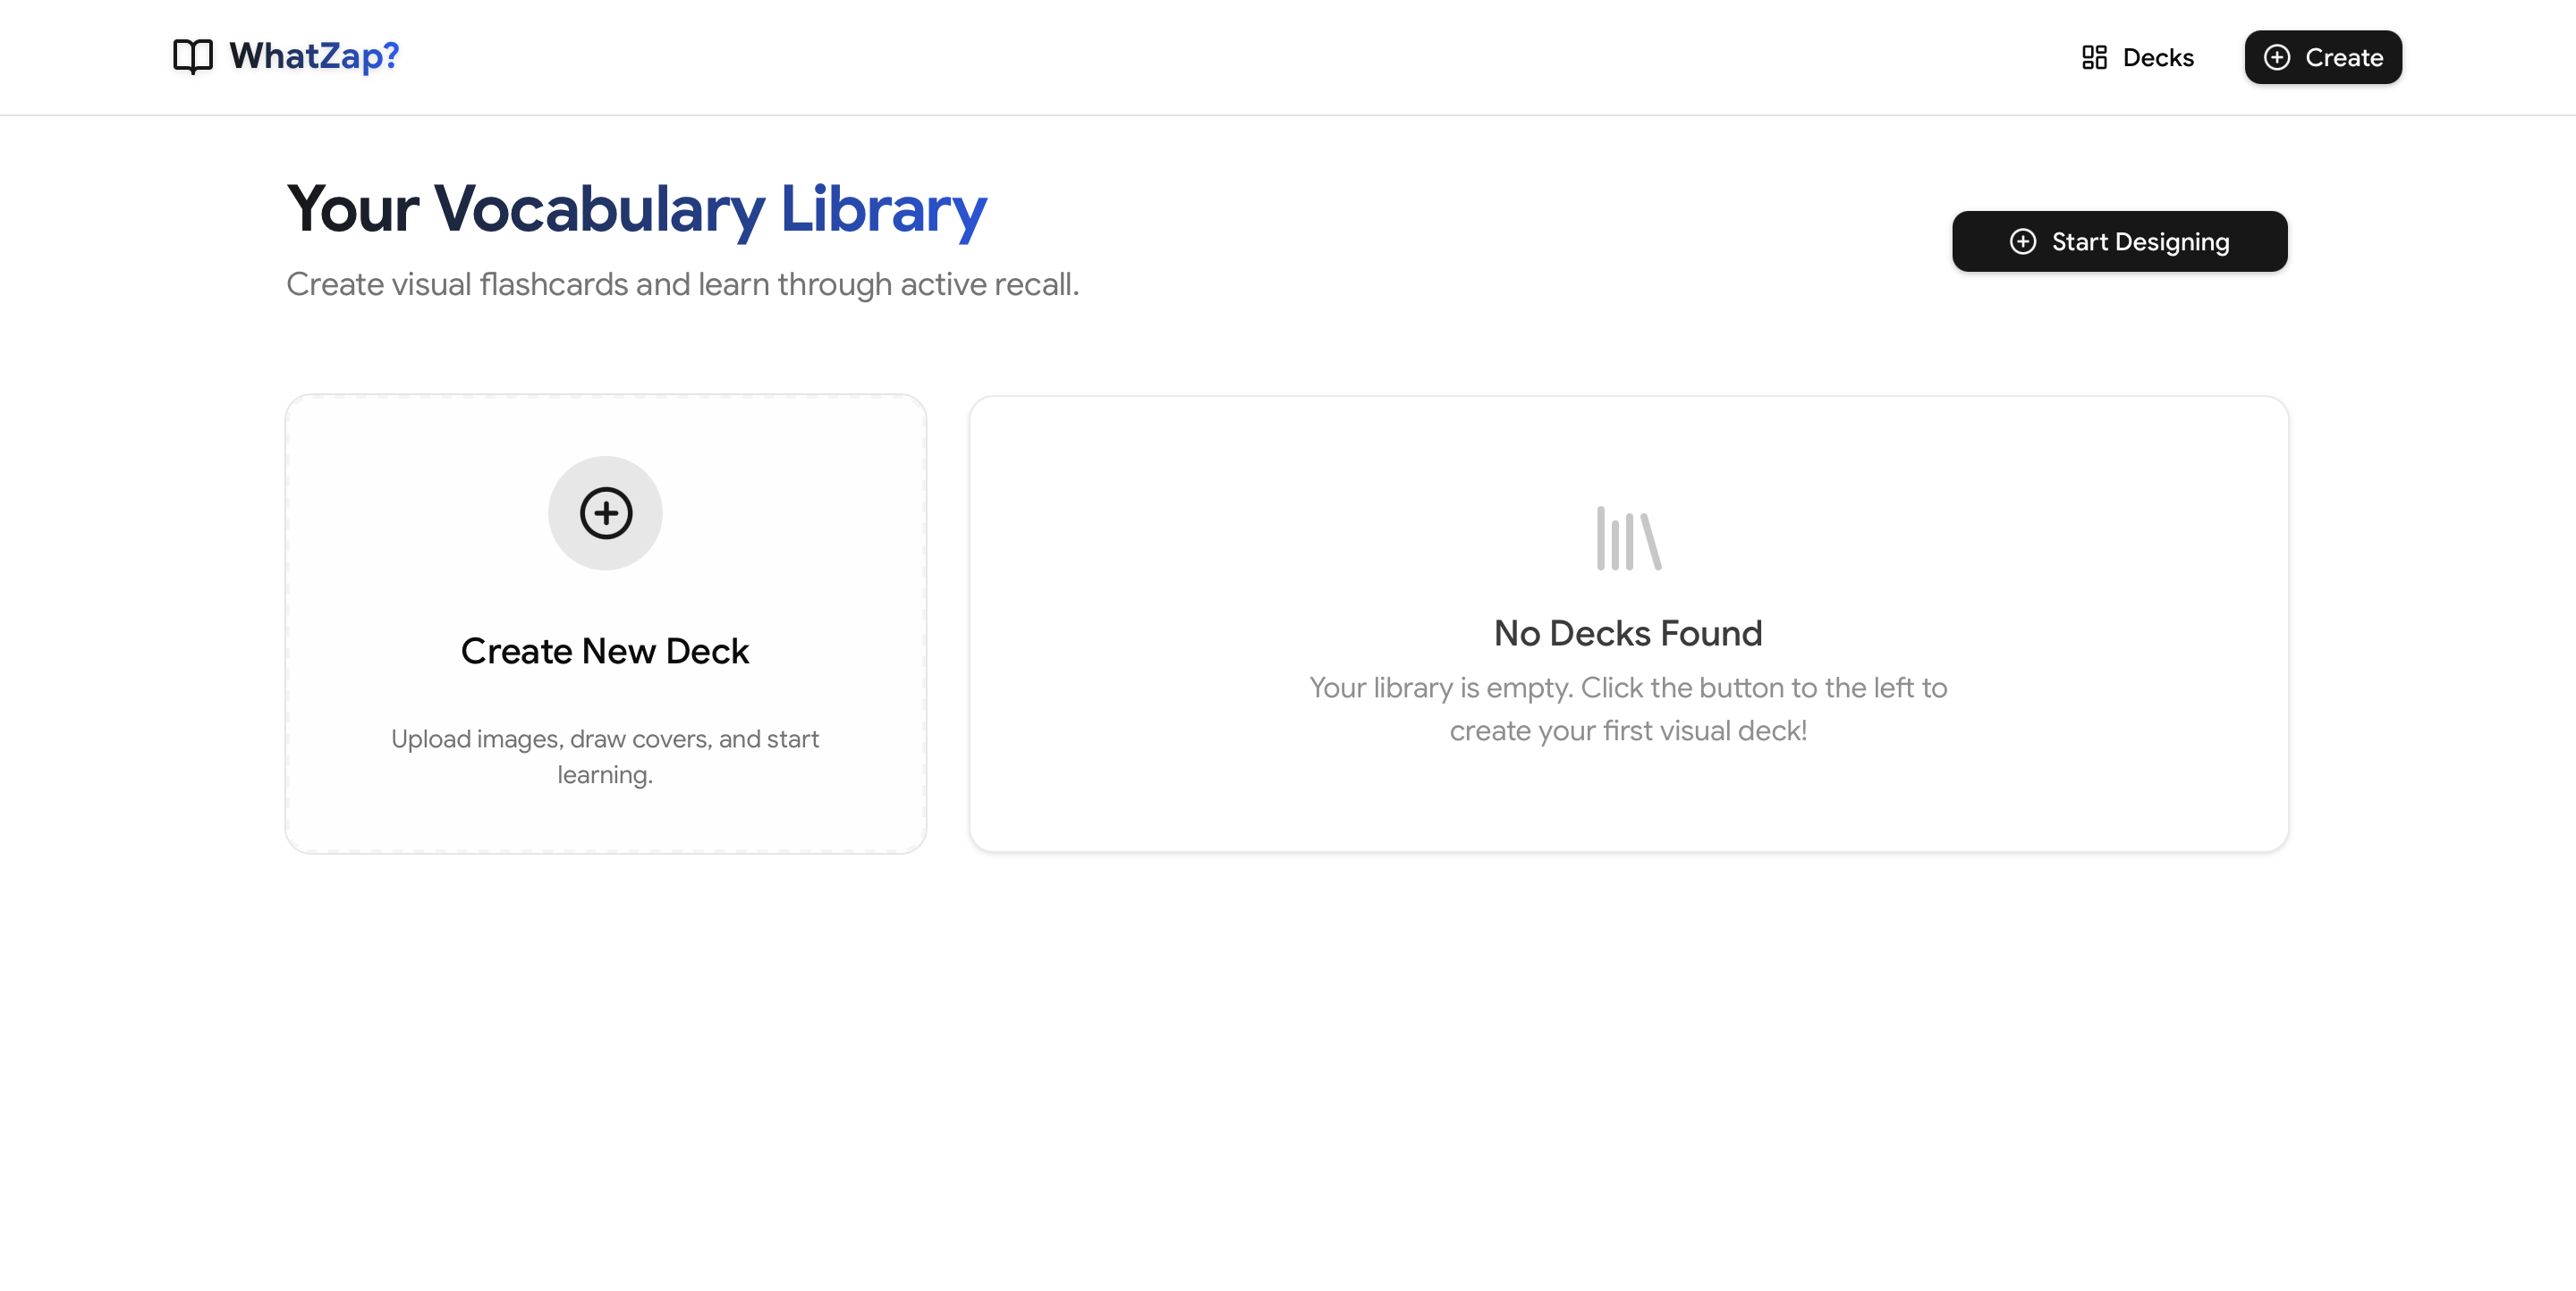Click the 'Create visual flashcards' subtitle text
Image resolution: width=2576 pixels, height=1291 pixels.
pyautogui.click(x=682, y=285)
